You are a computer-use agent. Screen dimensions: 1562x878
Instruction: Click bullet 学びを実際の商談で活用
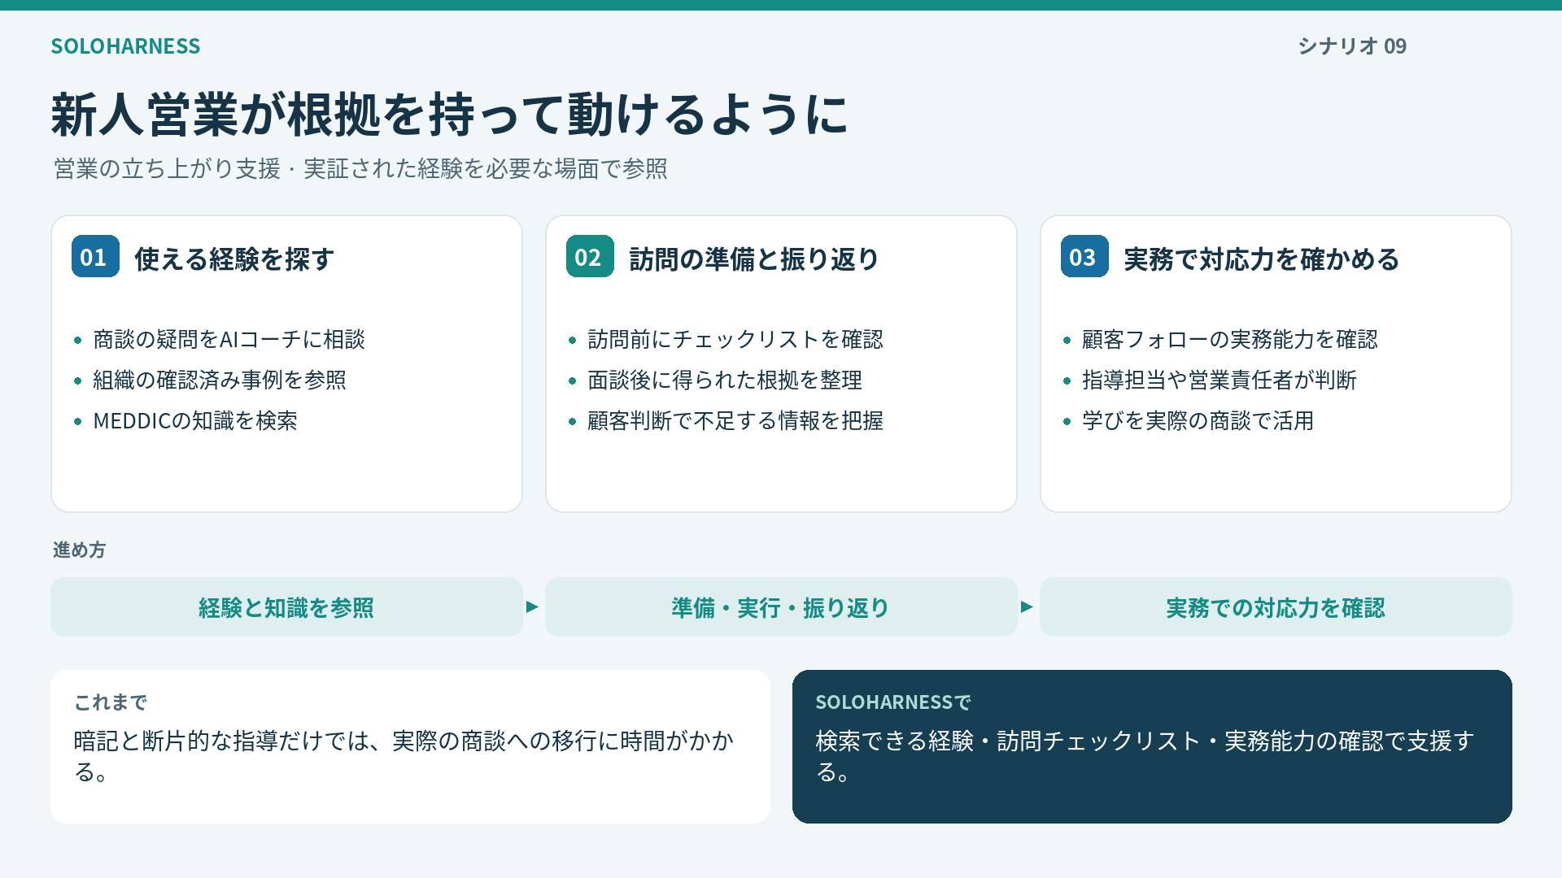1198,420
